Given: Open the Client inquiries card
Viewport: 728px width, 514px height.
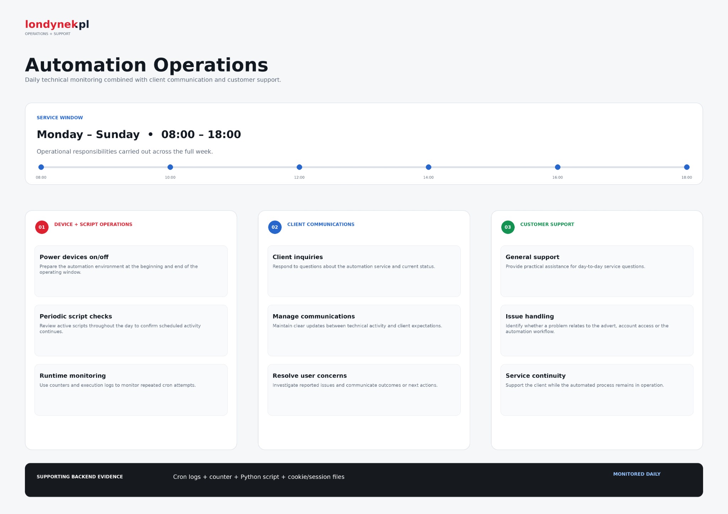Looking at the screenshot, I should [364, 271].
